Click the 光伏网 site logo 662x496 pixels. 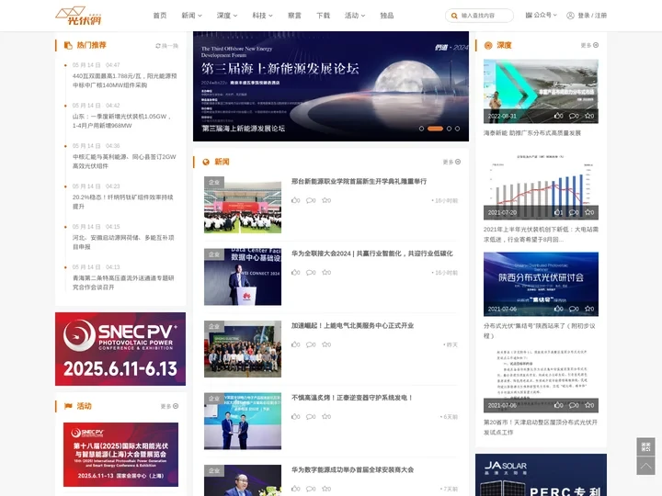(78, 16)
